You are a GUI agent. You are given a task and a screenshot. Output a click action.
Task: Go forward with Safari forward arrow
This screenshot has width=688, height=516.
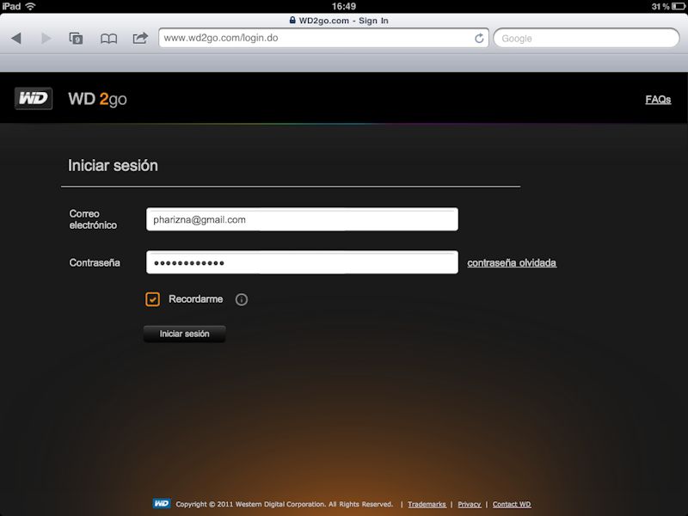tap(46, 38)
